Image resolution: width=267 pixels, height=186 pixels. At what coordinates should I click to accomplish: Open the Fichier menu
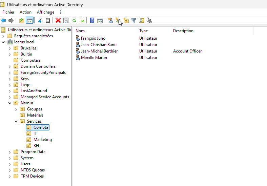(8, 12)
